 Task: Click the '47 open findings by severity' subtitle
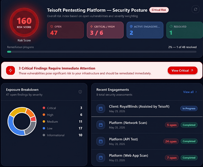point(24,95)
